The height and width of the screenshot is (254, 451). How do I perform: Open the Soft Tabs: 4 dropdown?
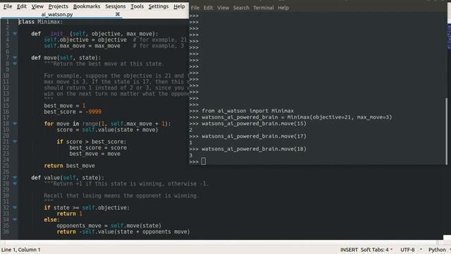click(x=376, y=250)
